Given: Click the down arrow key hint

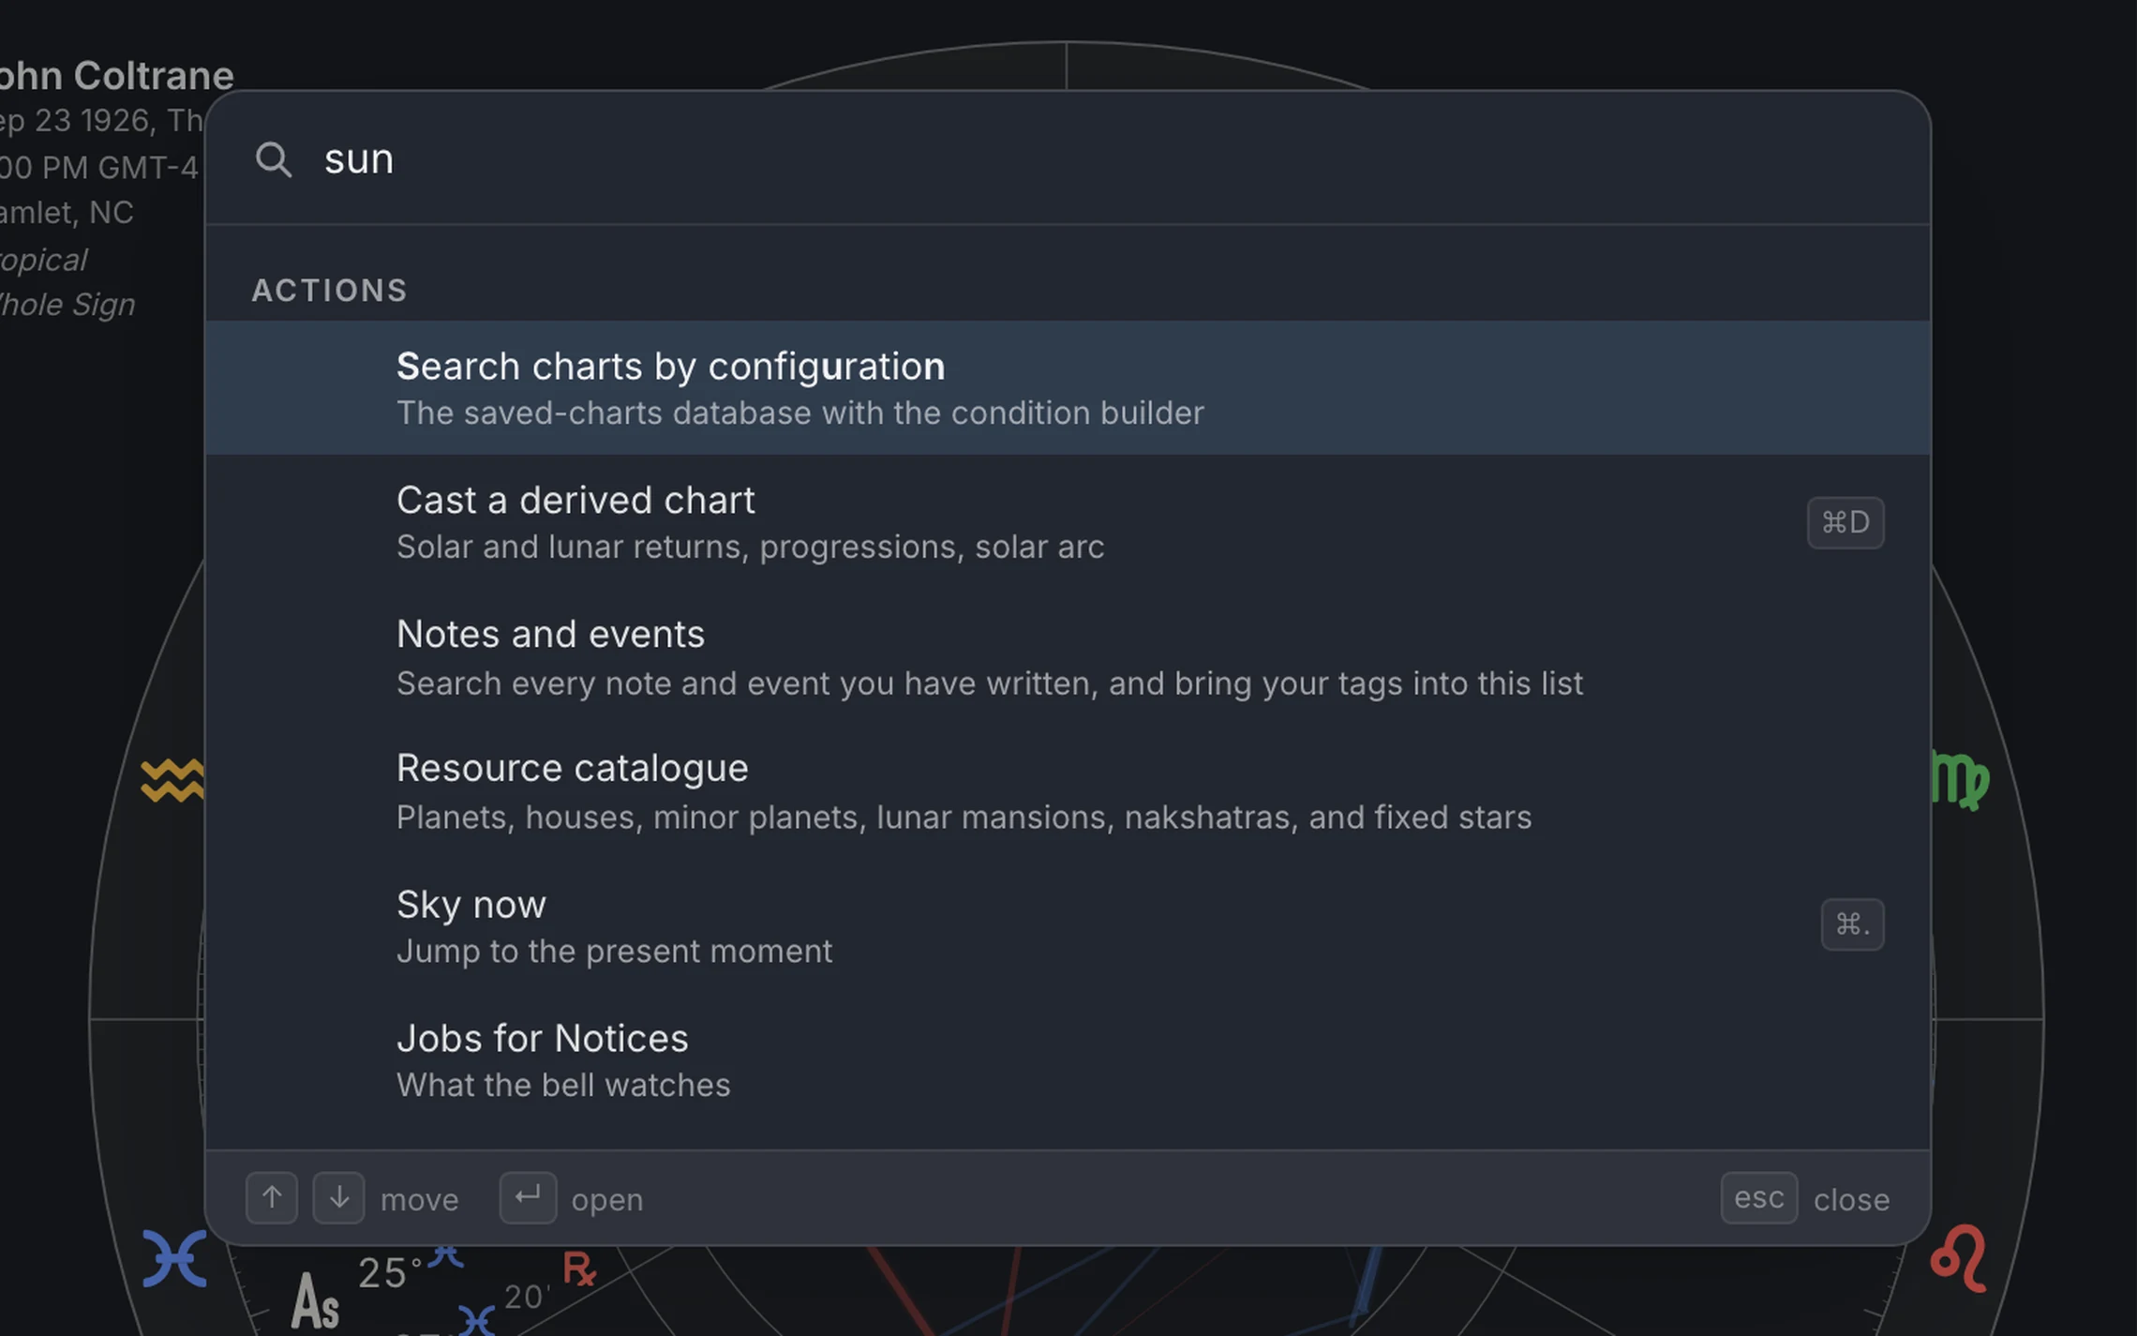Looking at the screenshot, I should [338, 1197].
